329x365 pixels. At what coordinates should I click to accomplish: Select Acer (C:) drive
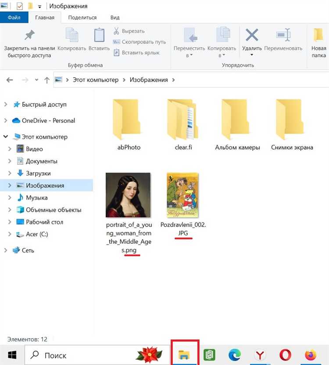(x=37, y=234)
